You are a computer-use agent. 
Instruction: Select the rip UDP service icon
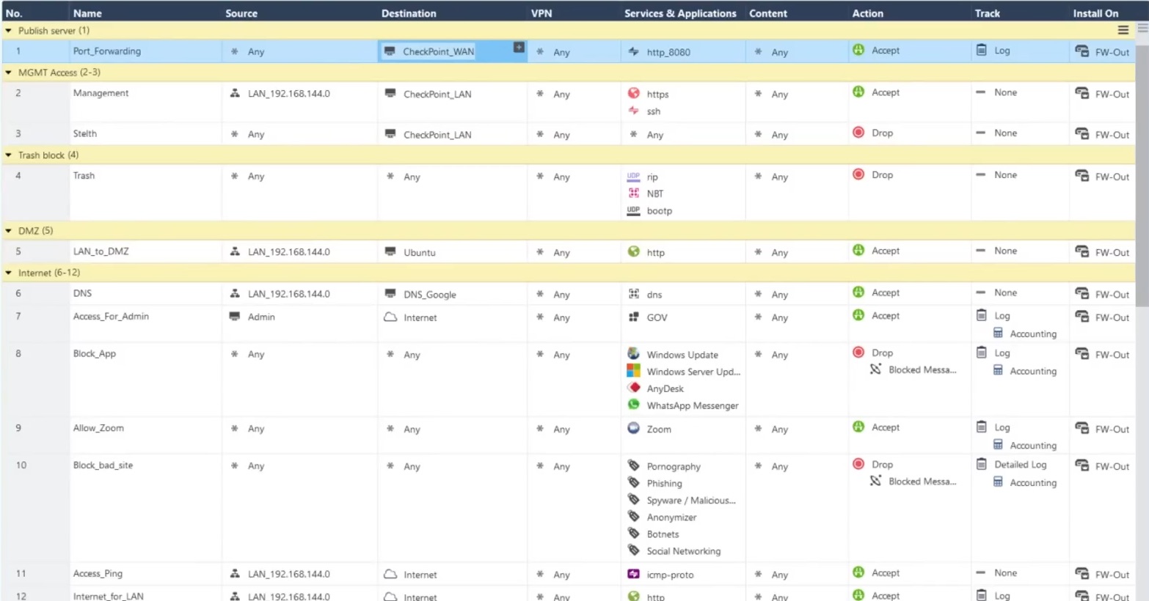click(633, 177)
